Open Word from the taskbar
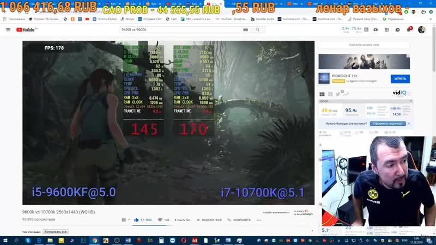This screenshot has width=436, height=245. tap(128, 241)
